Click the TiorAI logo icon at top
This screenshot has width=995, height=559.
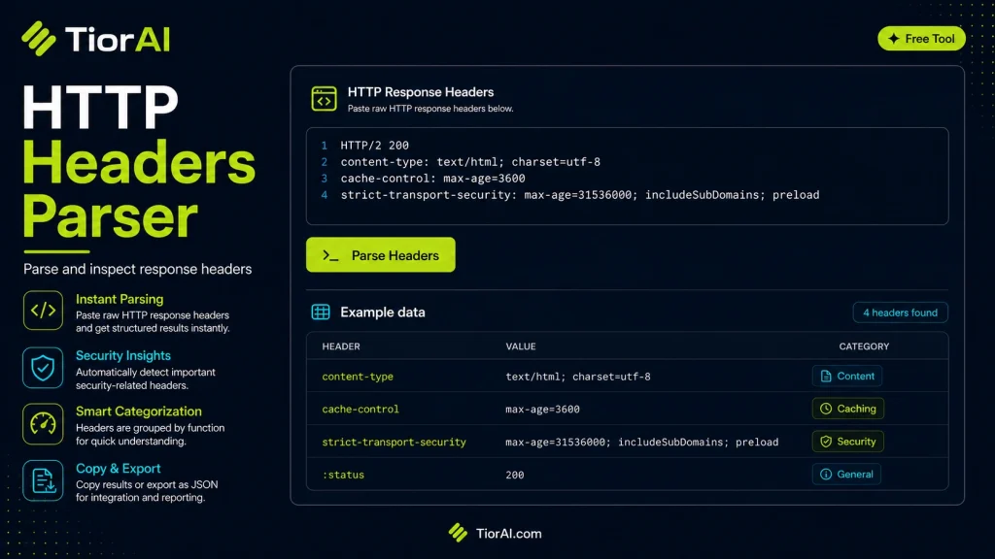39,39
